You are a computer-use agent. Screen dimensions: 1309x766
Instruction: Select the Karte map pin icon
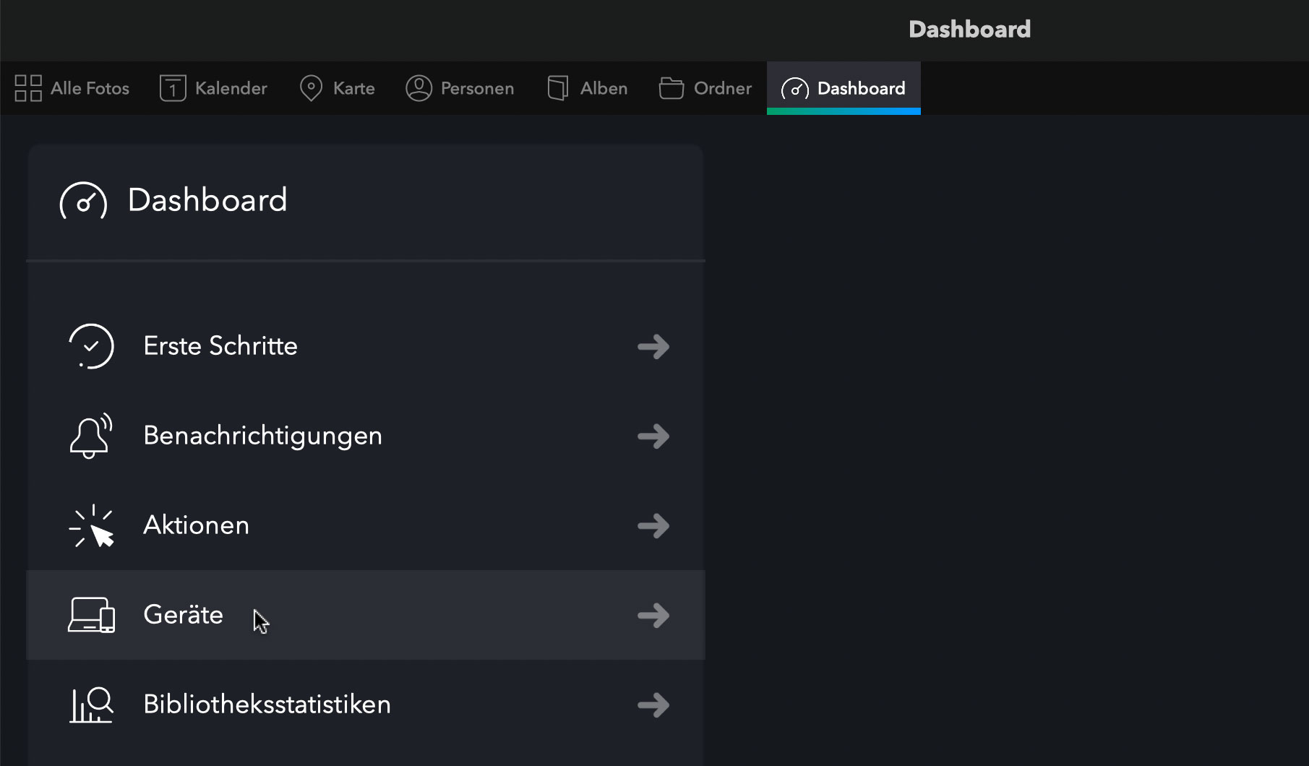[311, 88]
